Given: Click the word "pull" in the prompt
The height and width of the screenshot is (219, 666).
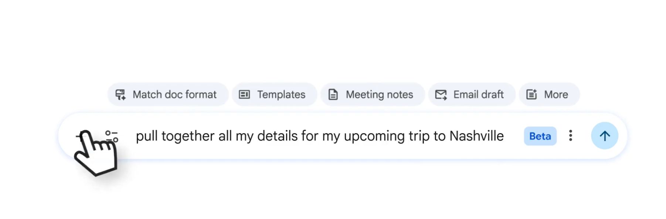Looking at the screenshot, I should [x=147, y=136].
